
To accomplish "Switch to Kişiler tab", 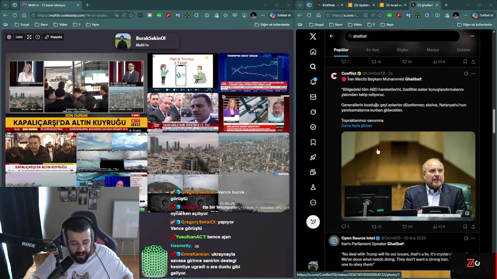I will coord(403,50).
